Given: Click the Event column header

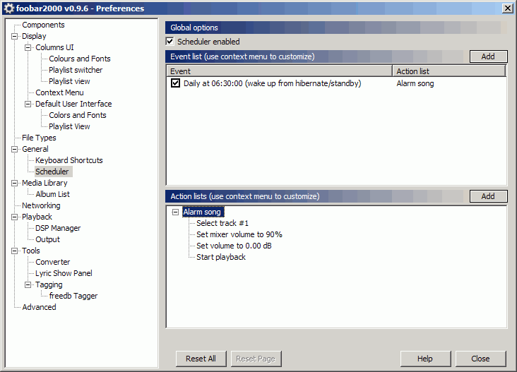Looking at the screenshot, I should coord(279,71).
